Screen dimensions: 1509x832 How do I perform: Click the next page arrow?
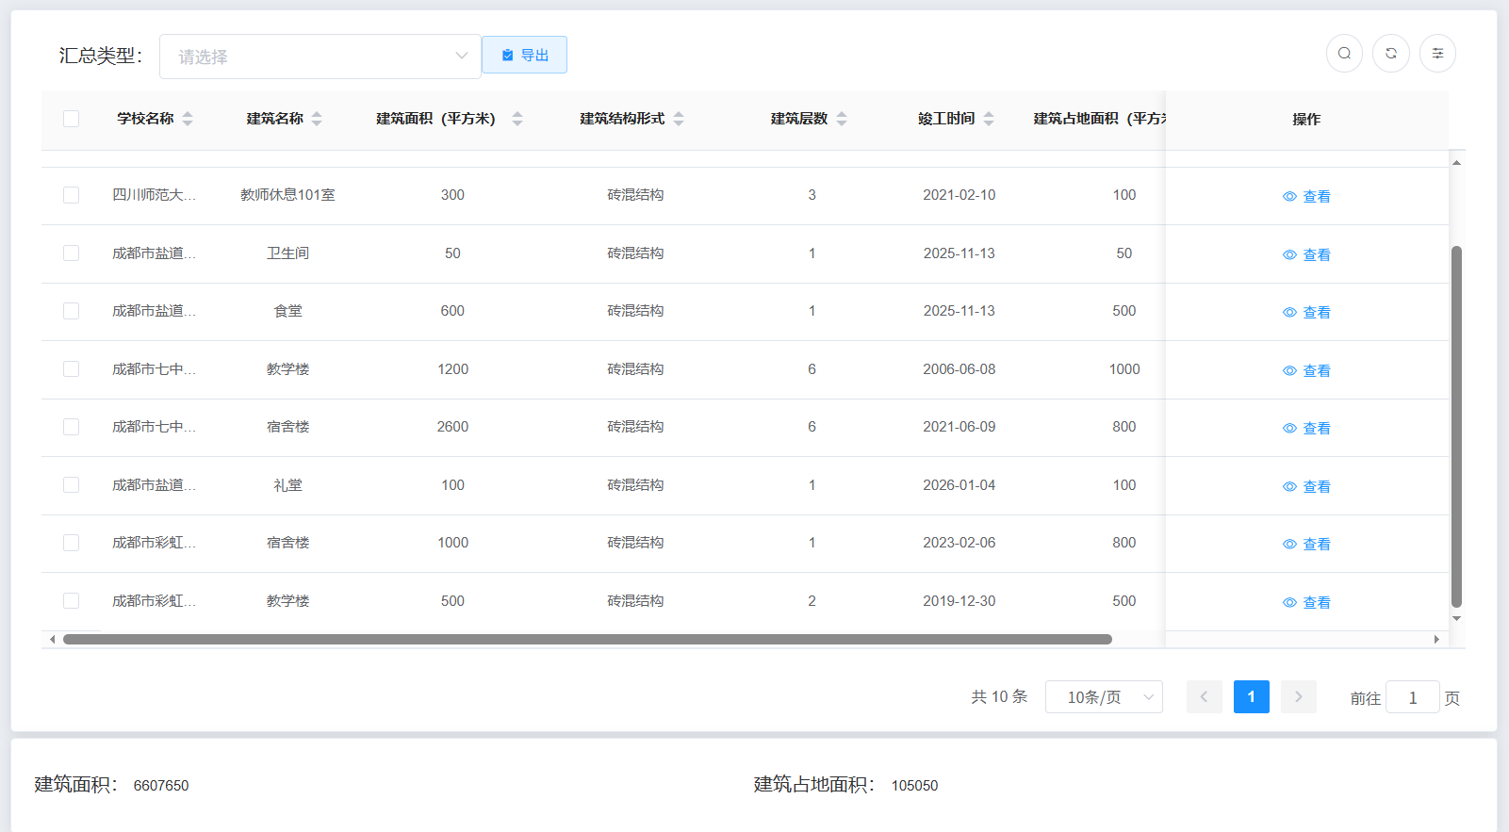pyautogui.click(x=1298, y=697)
